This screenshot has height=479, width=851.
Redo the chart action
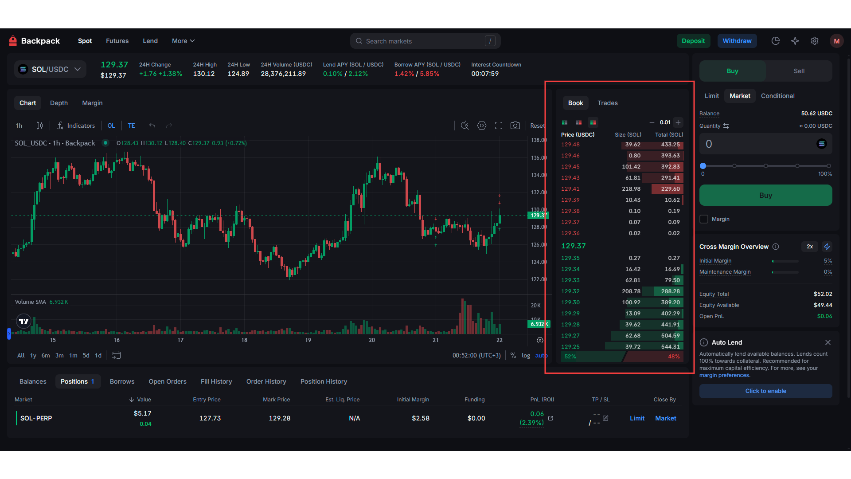(x=169, y=126)
